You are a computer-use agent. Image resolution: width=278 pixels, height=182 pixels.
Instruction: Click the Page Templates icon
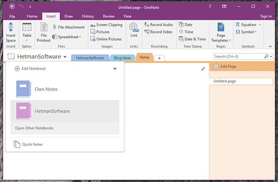pyautogui.click(x=221, y=27)
